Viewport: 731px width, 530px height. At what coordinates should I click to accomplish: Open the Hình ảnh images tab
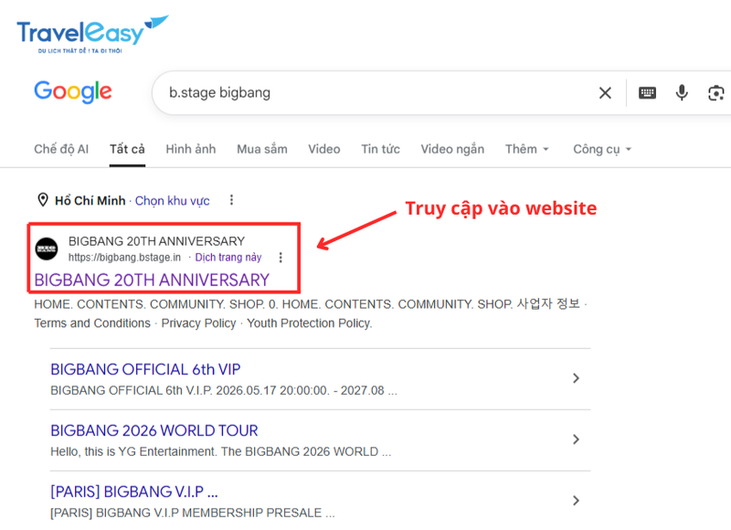tap(191, 149)
